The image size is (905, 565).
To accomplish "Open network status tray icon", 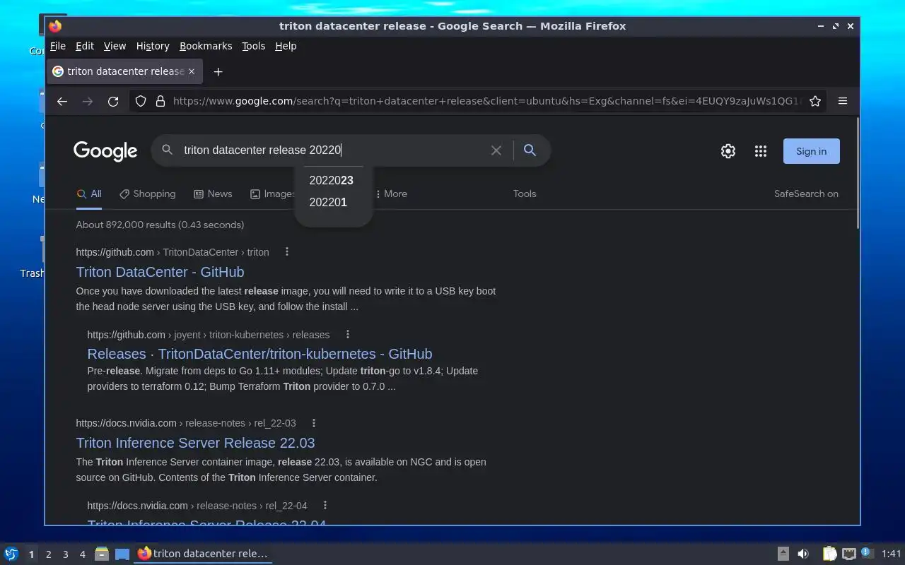I will click(849, 554).
